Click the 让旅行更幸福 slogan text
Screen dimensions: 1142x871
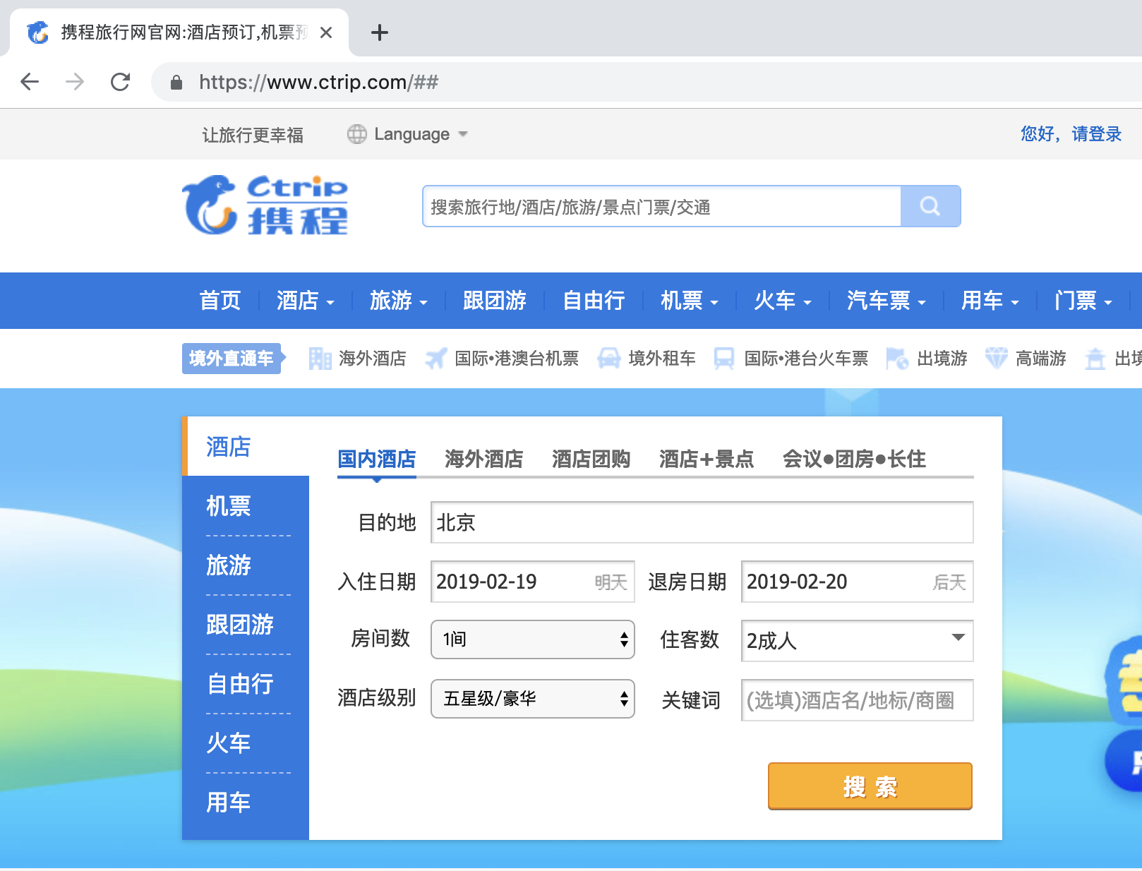tap(253, 134)
